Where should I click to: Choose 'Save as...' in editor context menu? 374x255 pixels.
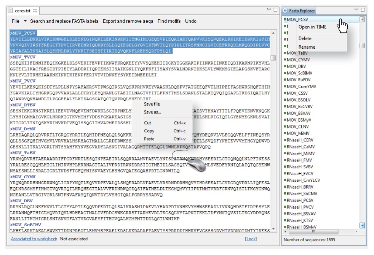coord(152,112)
